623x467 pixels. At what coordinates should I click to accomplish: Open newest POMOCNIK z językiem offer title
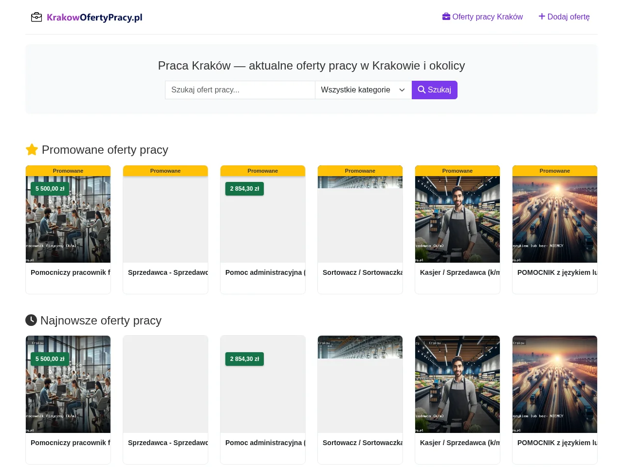[557, 443]
